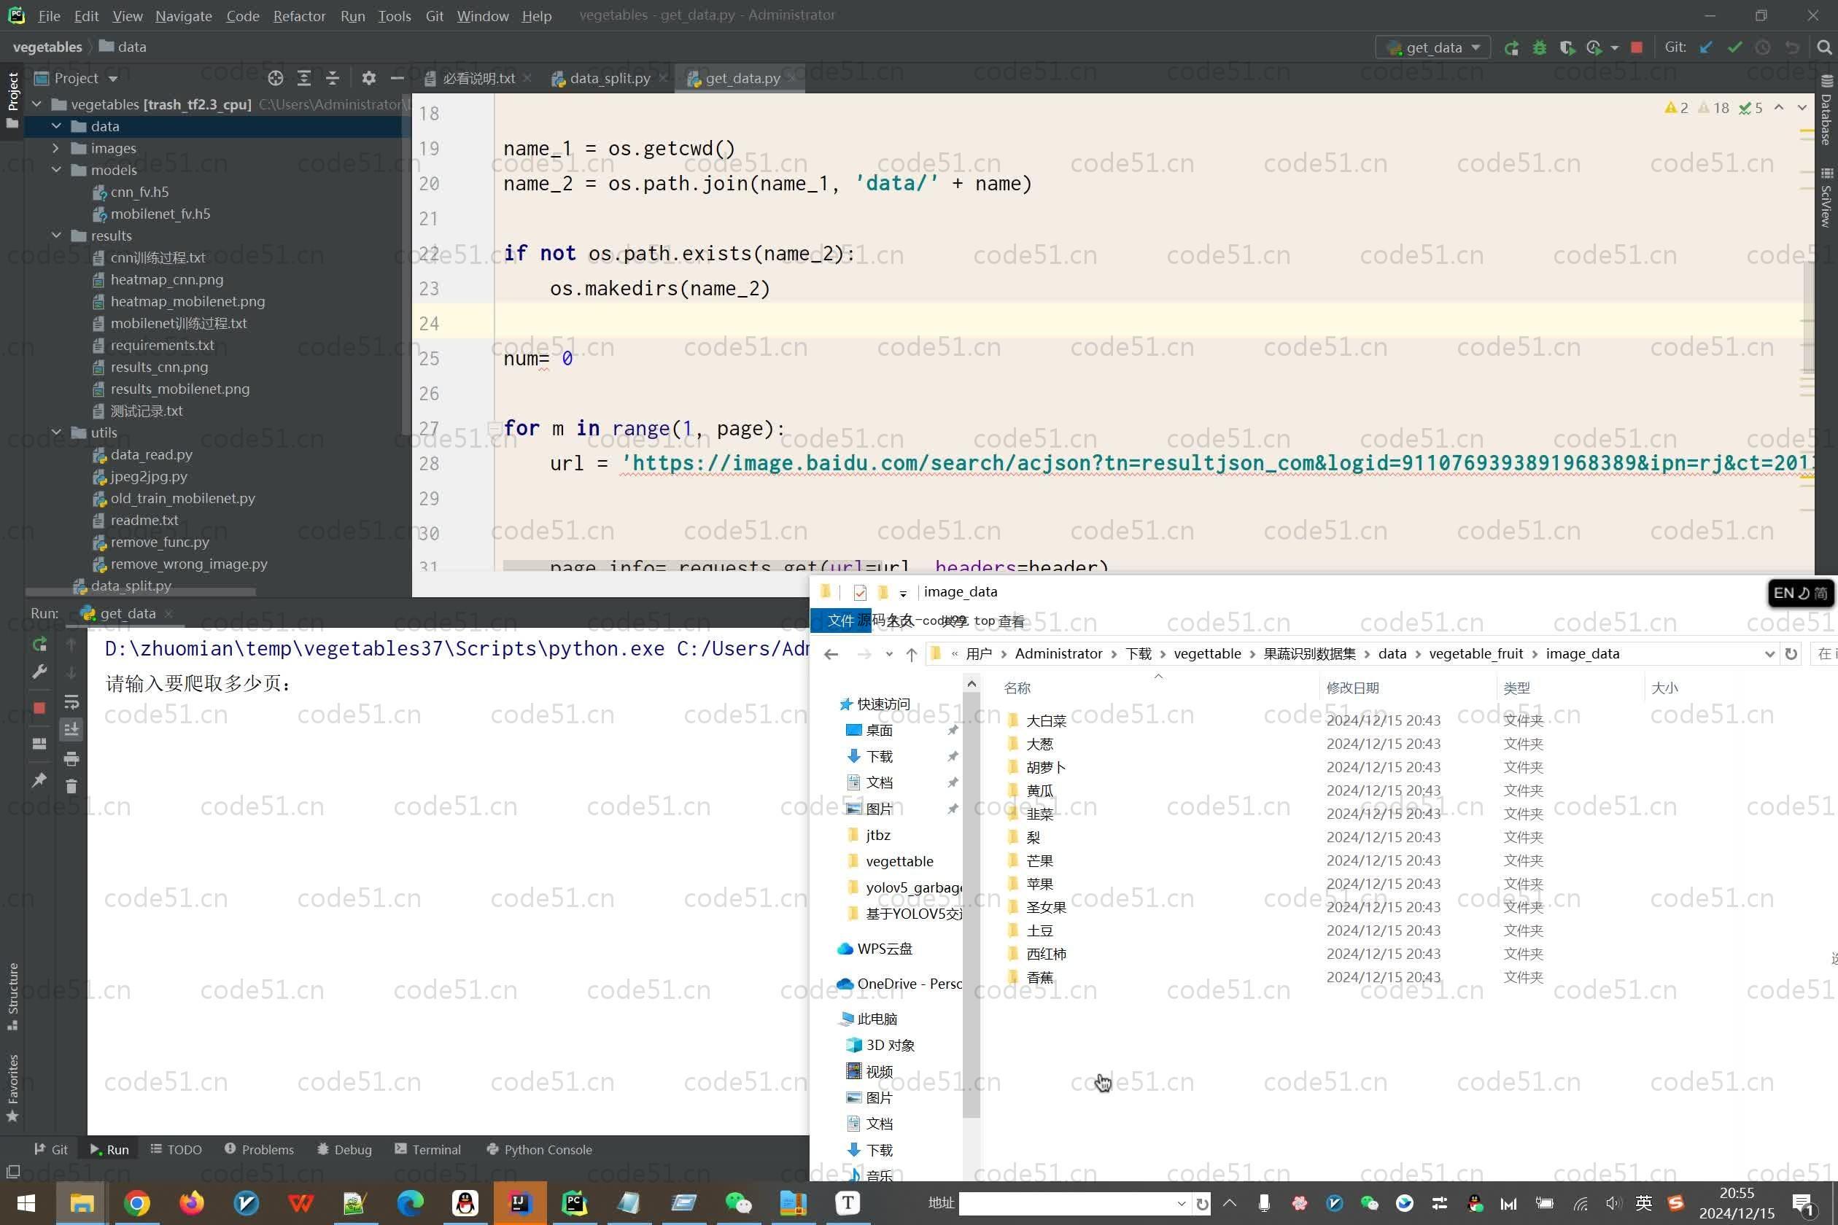The height and width of the screenshot is (1225, 1838).
Task: Open recent locations dropdown in Explorer
Action: (x=889, y=655)
